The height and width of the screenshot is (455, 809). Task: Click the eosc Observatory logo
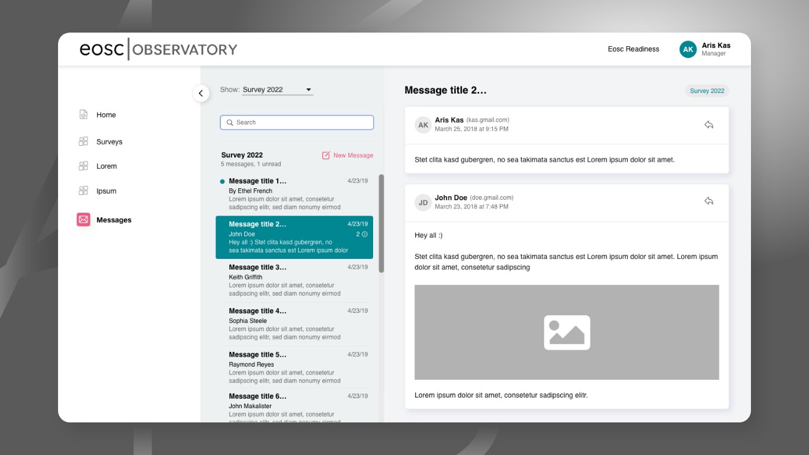coord(158,49)
